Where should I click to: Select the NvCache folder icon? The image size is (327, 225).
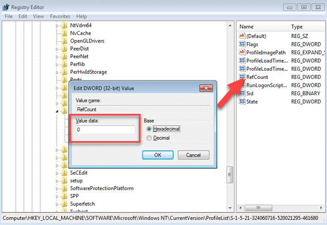tap(64, 33)
